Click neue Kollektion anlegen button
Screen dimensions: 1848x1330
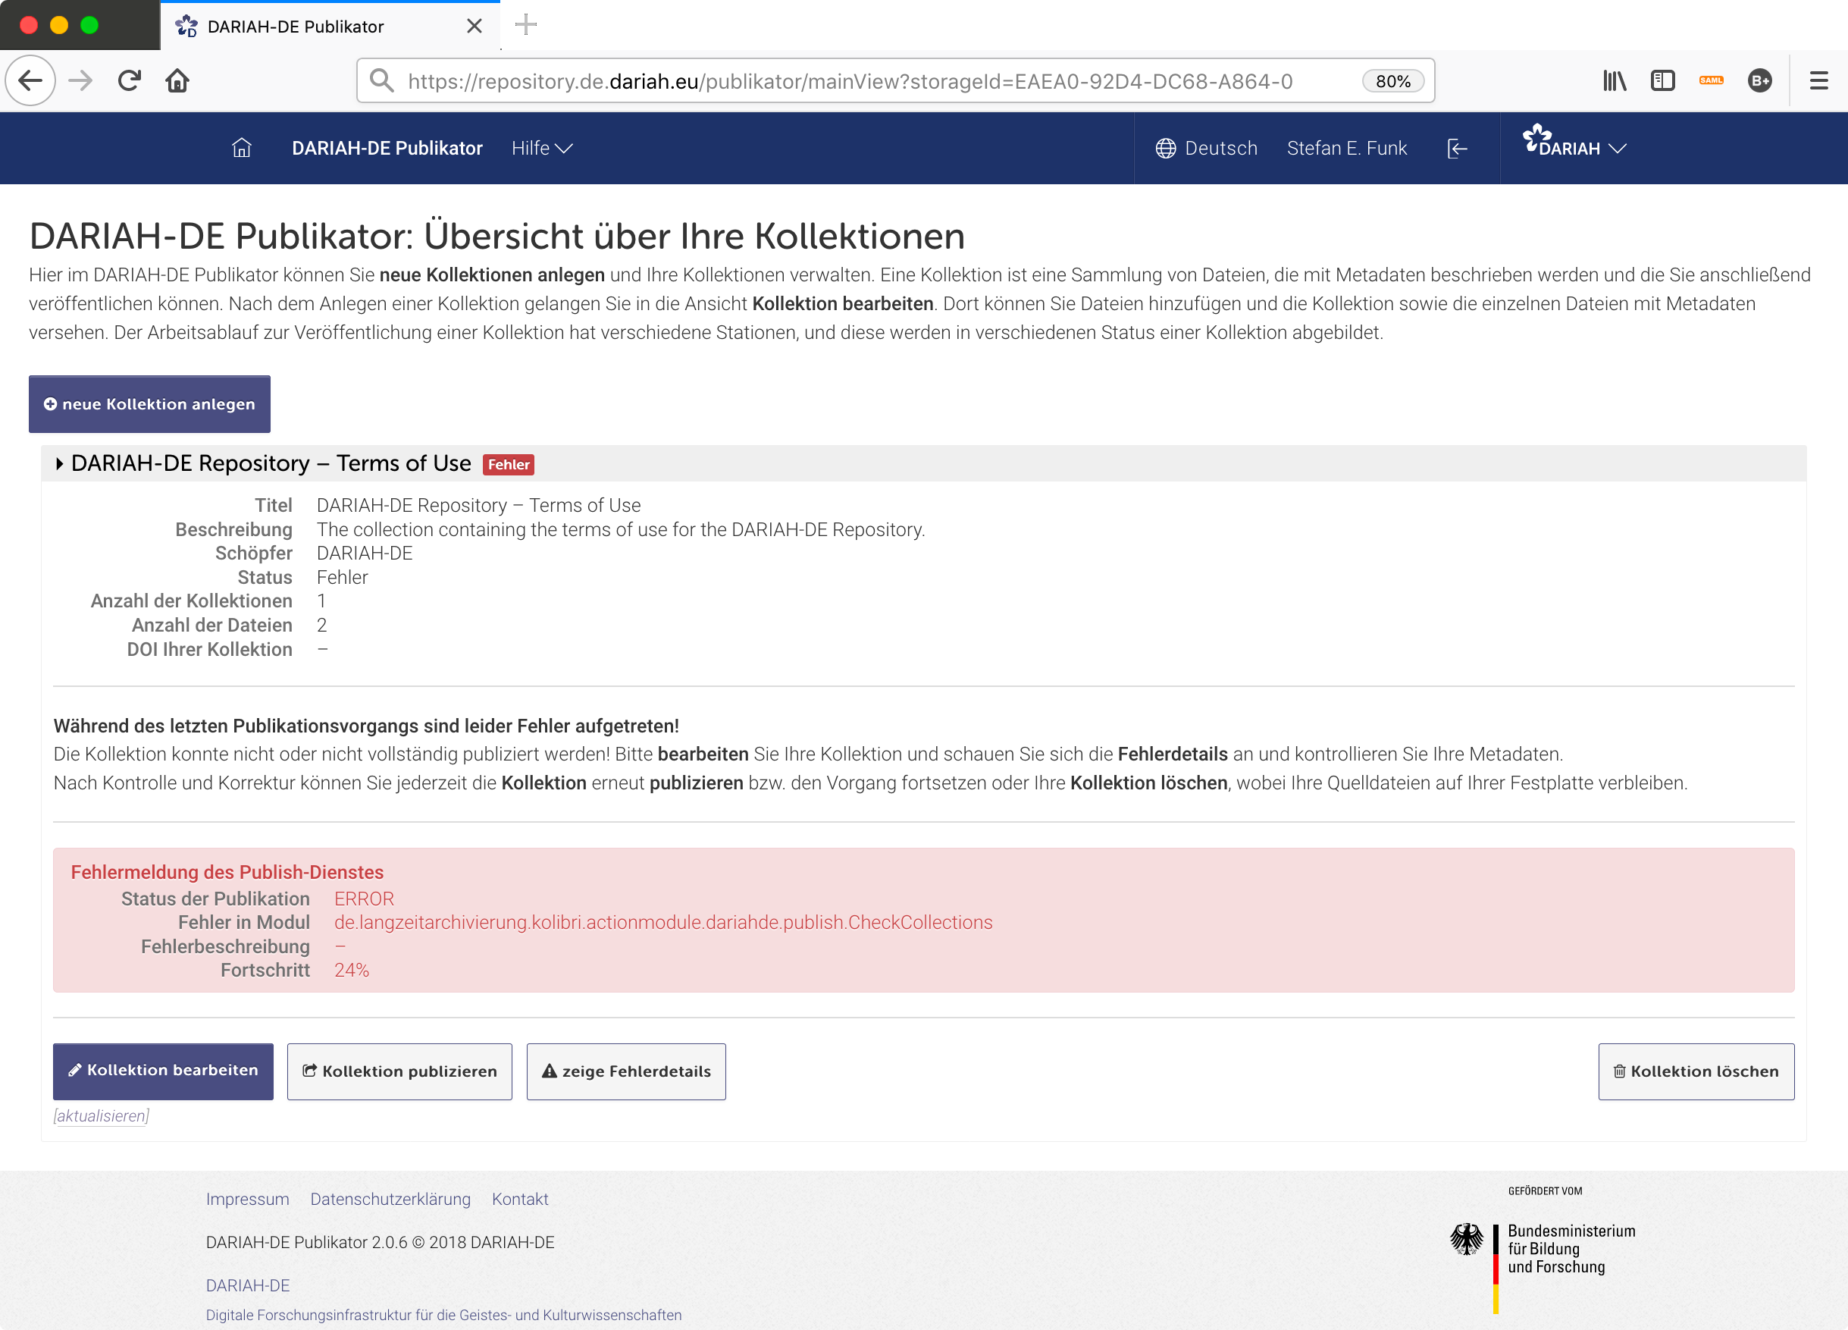[x=149, y=403]
